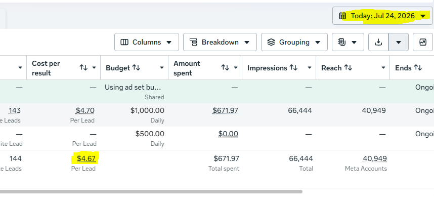Viewport: 434px width, 201px height.
Task: Sort by Amount spent arrows
Action: (x=225, y=67)
